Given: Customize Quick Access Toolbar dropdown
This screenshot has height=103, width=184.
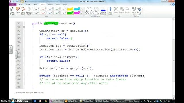Looking at the screenshot, I should (25, 1).
